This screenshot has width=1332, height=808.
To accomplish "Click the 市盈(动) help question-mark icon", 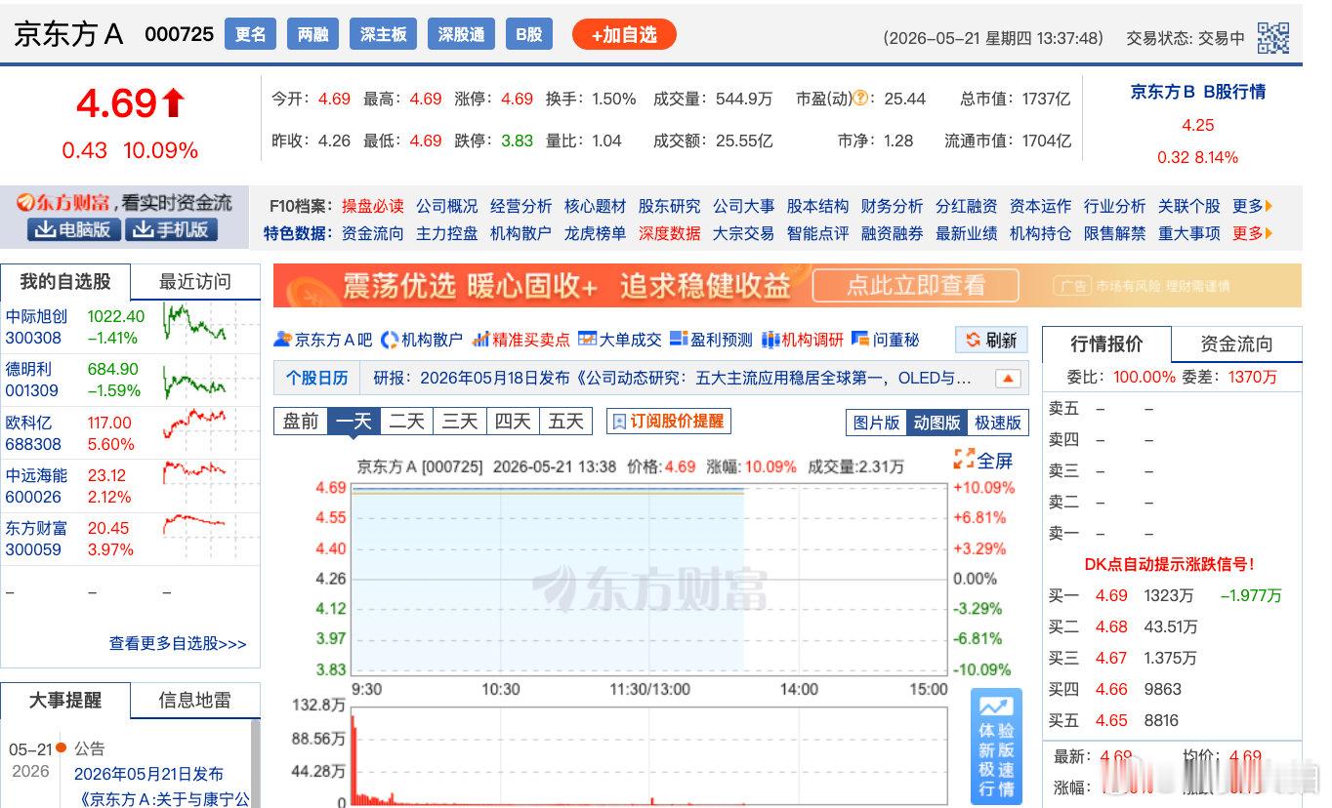I will [860, 99].
